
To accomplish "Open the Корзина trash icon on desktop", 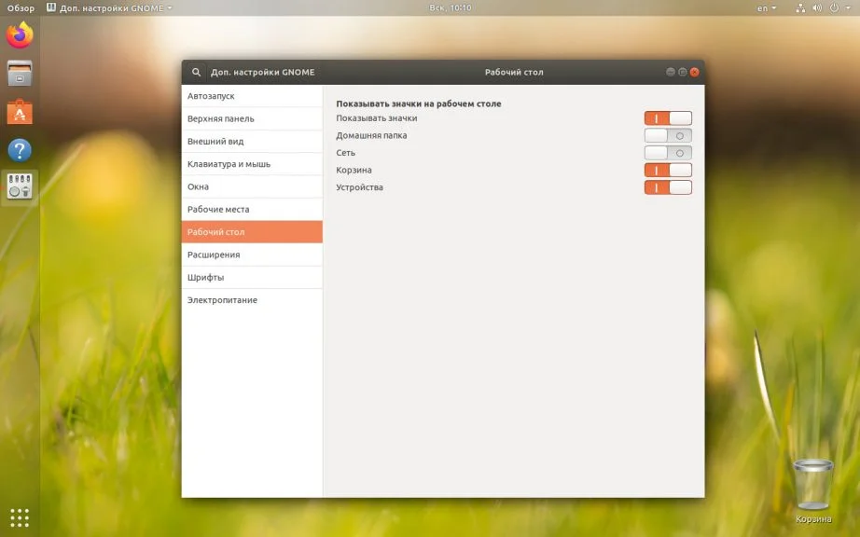I will (812, 491).
